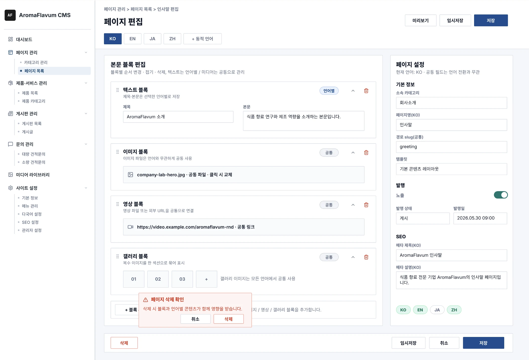
Task: Click the bottom bar 저장 button
Action: point(483,343)
